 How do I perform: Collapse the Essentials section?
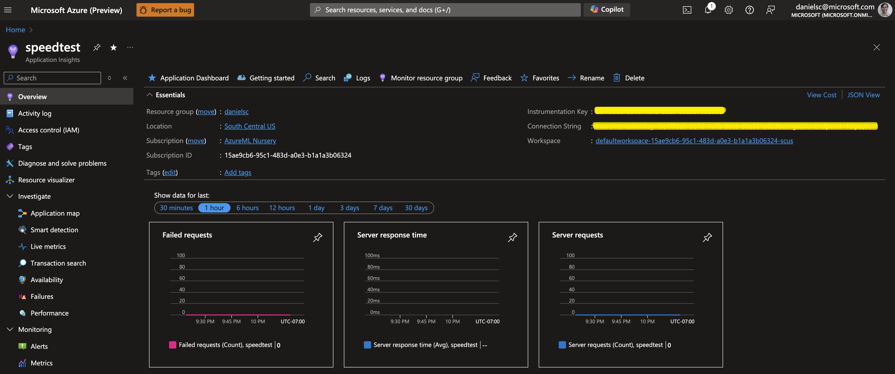pyautogui.click(x=150, y=95)
